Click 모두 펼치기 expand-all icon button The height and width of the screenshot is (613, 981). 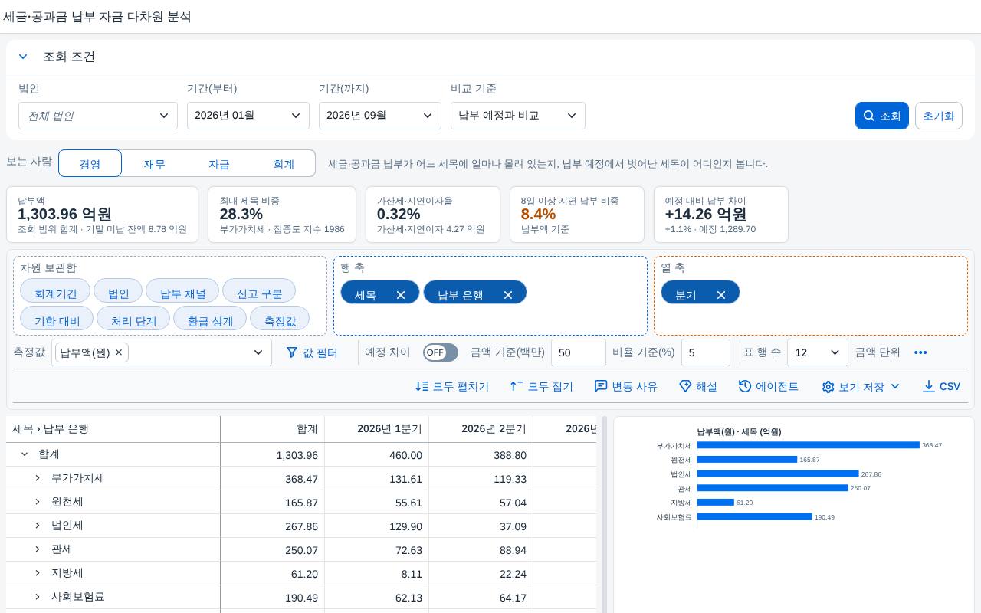452,387
